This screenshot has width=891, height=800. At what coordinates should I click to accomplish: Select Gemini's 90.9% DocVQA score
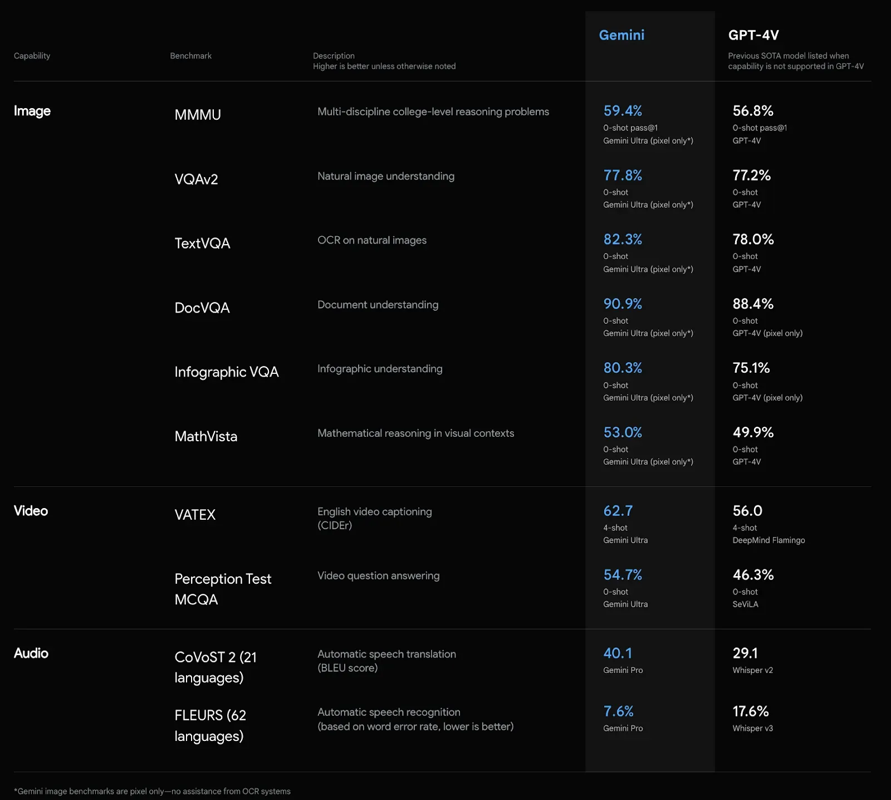[x=623, y=304]
